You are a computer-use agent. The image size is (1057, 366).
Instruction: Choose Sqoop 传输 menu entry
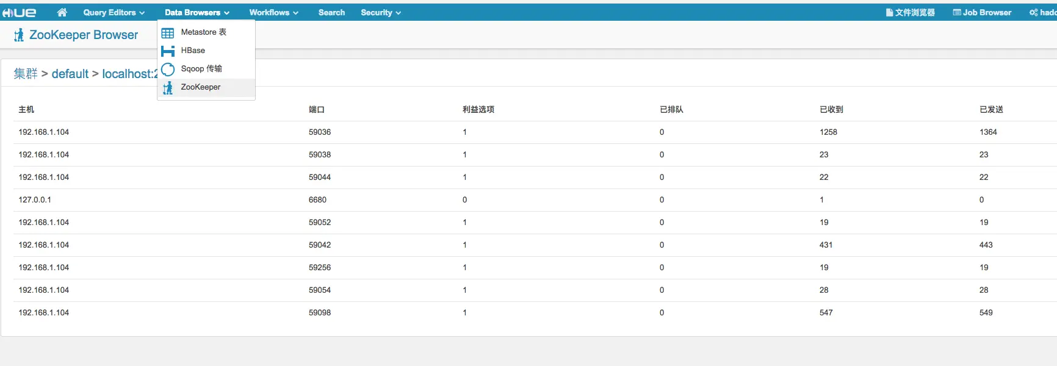[206, 69]
